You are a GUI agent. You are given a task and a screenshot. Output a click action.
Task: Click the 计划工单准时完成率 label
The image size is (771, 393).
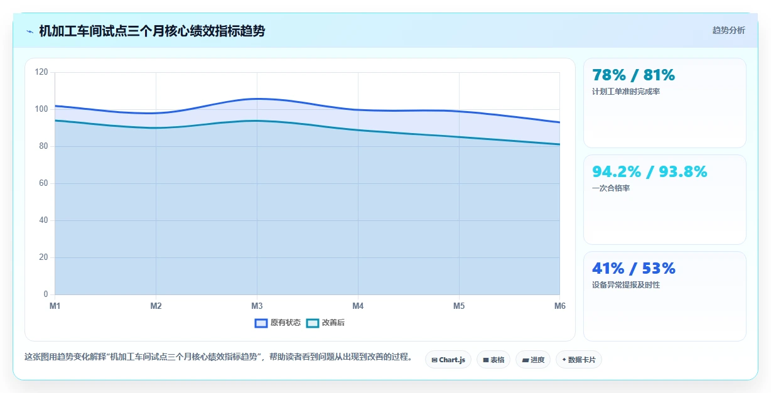click(x=626, y=92)
